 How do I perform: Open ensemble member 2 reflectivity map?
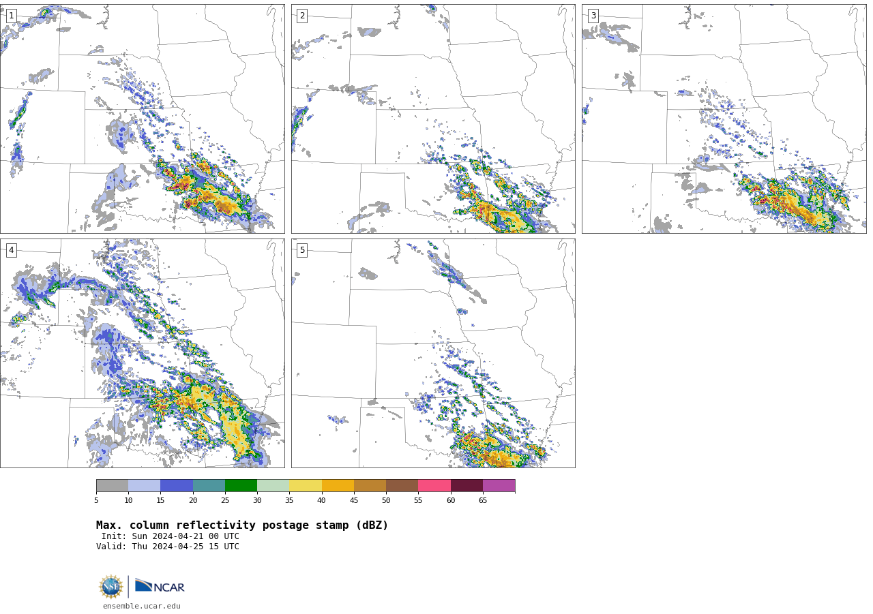(433, 119)
